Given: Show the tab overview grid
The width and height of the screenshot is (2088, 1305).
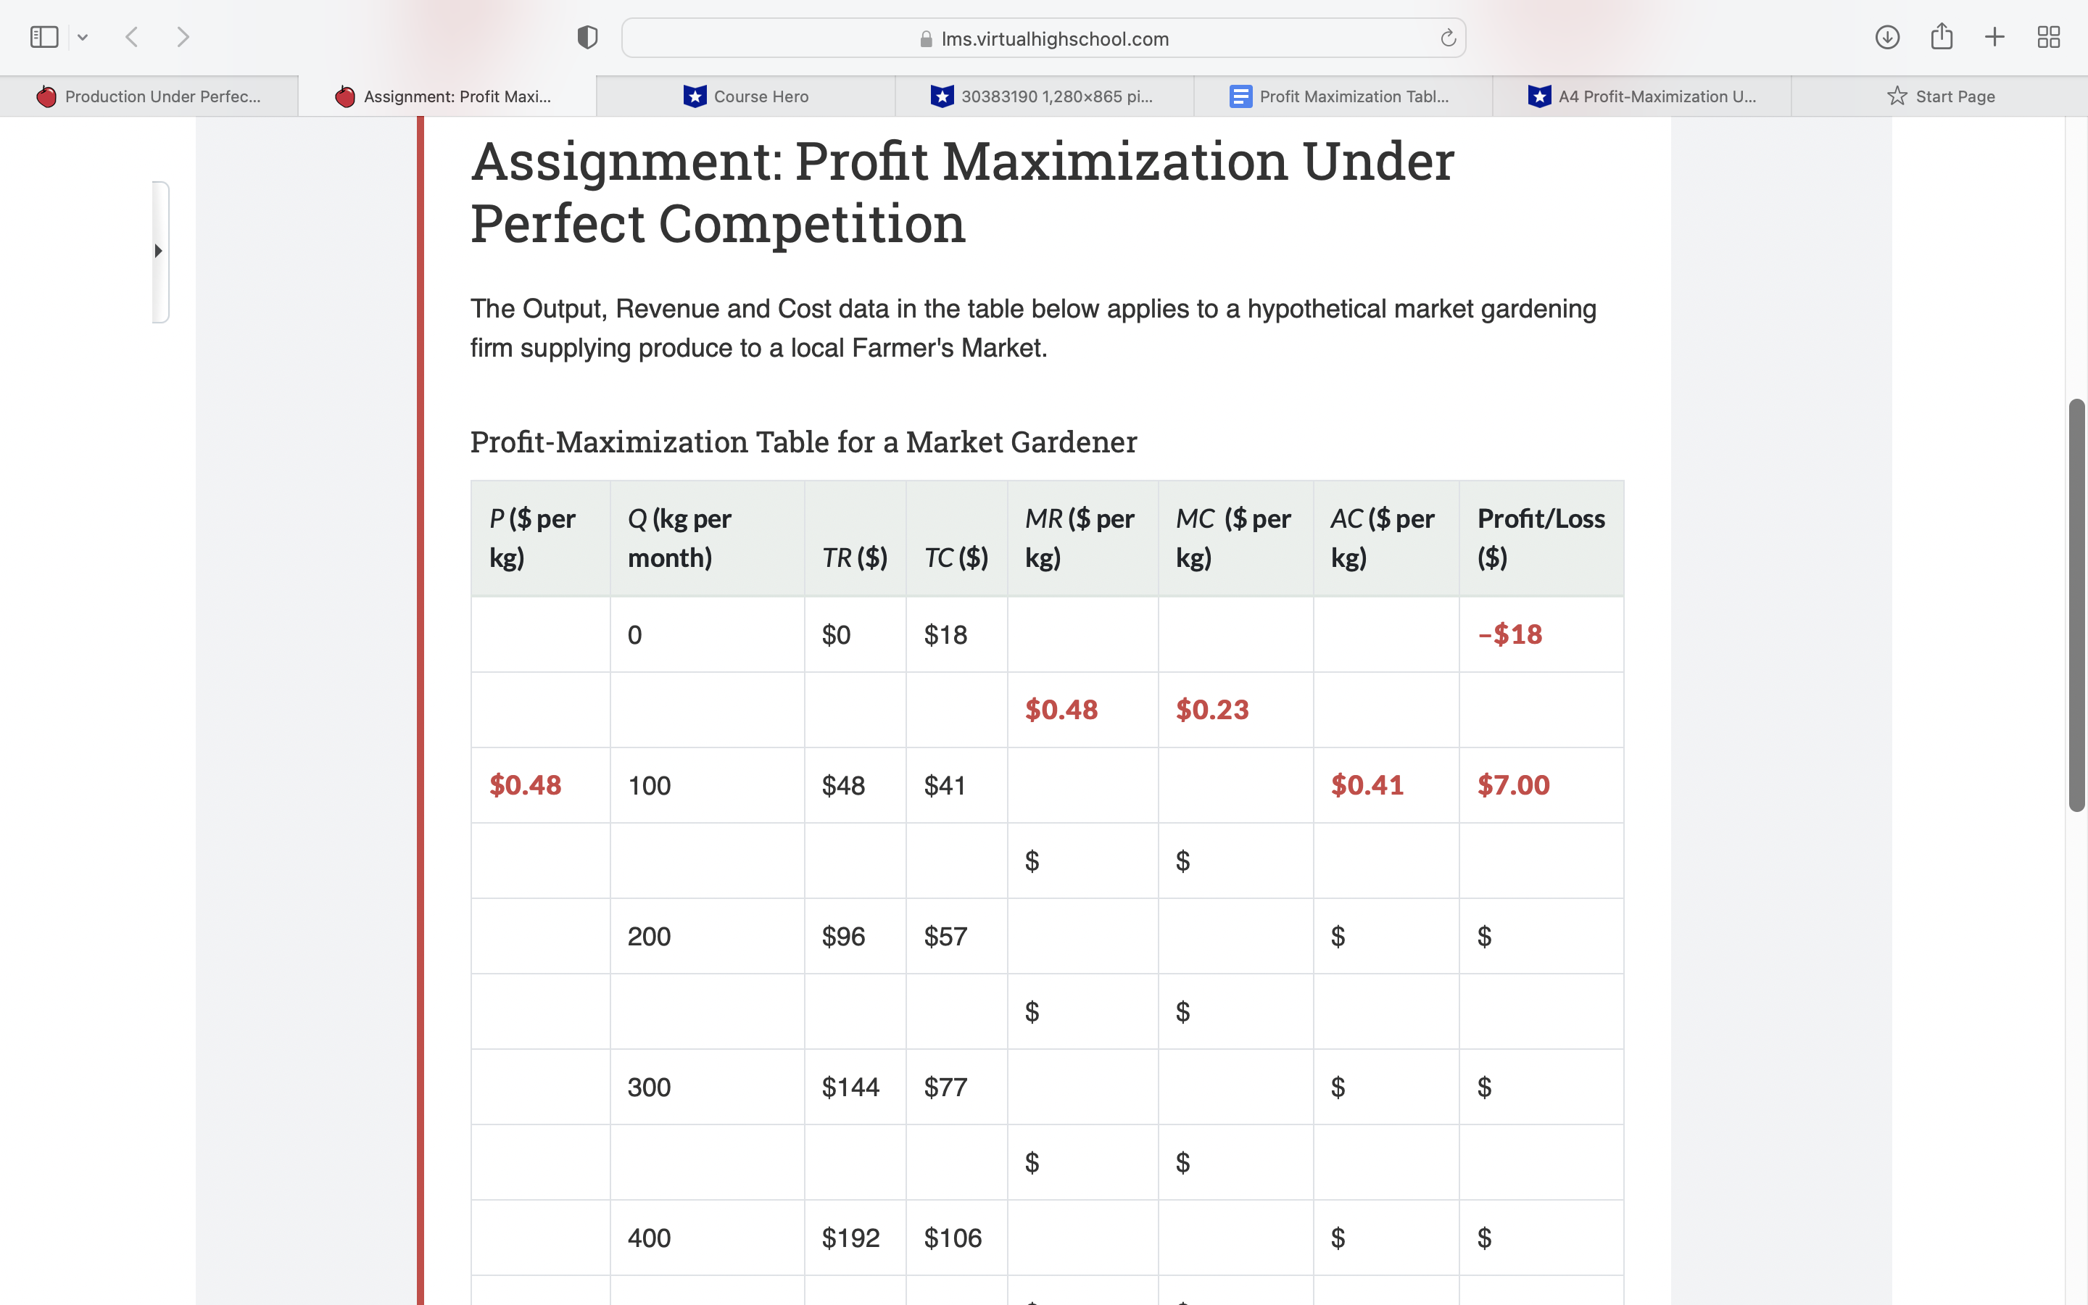Looking at the screenshot, I should coord(2049,37).
